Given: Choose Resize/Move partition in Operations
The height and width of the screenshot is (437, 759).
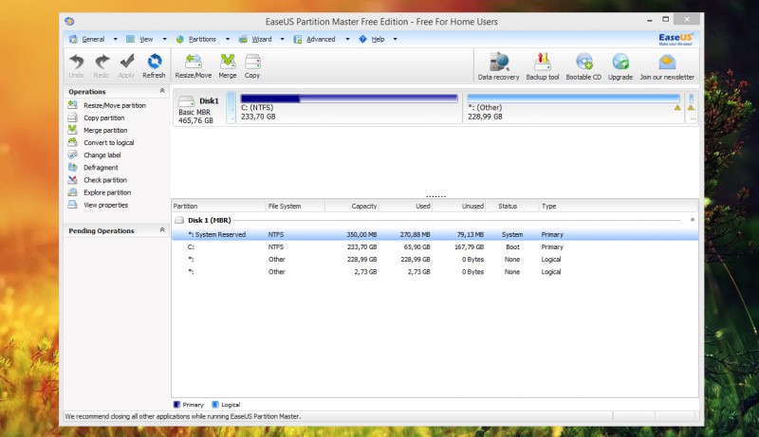Looking at the screenshot, I should tap(114, 105).
